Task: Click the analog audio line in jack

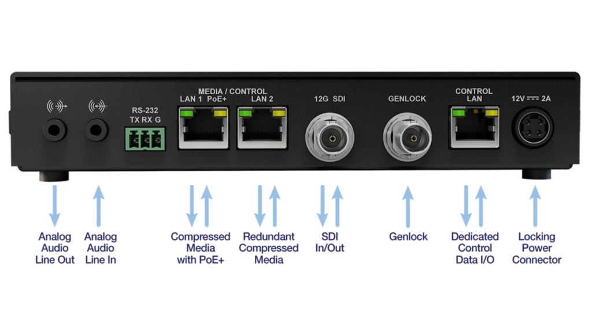Action: click(x=97, y=130)
